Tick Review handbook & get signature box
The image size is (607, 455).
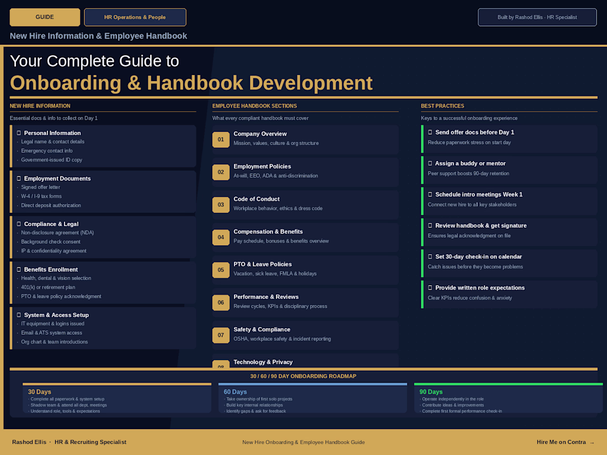430,226
